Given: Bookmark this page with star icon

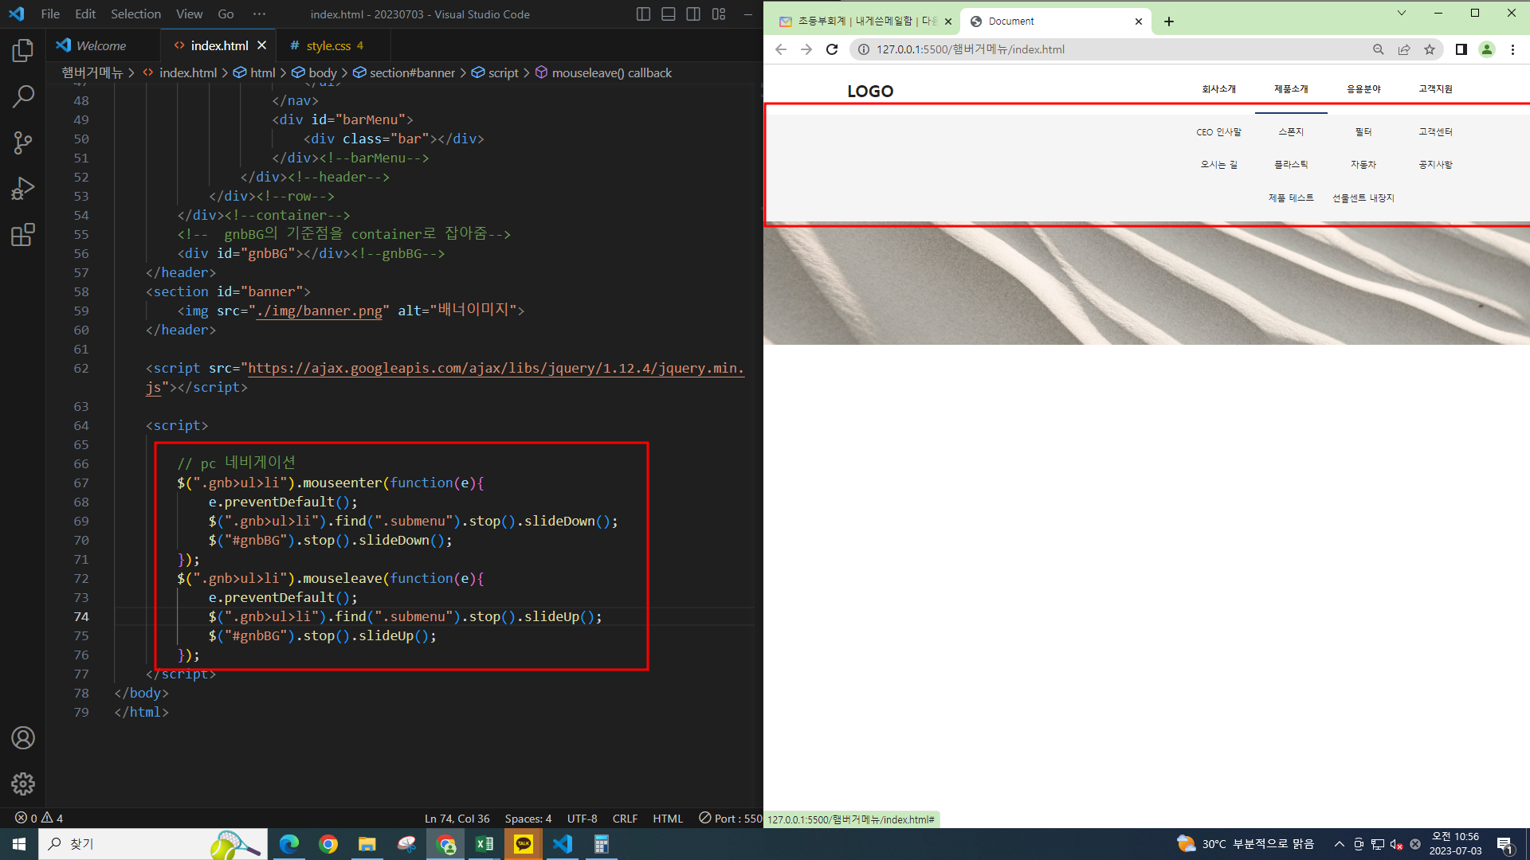Looking at the screenshot, I should click(1430, 49).
